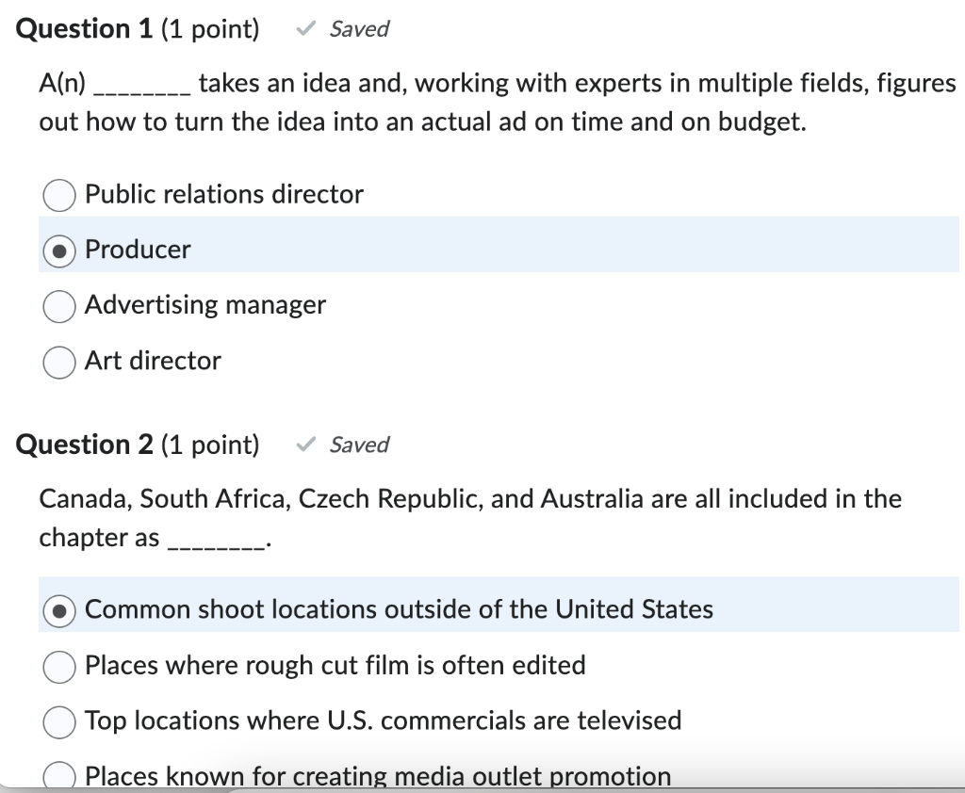Click the Question 2 heading

81,444
